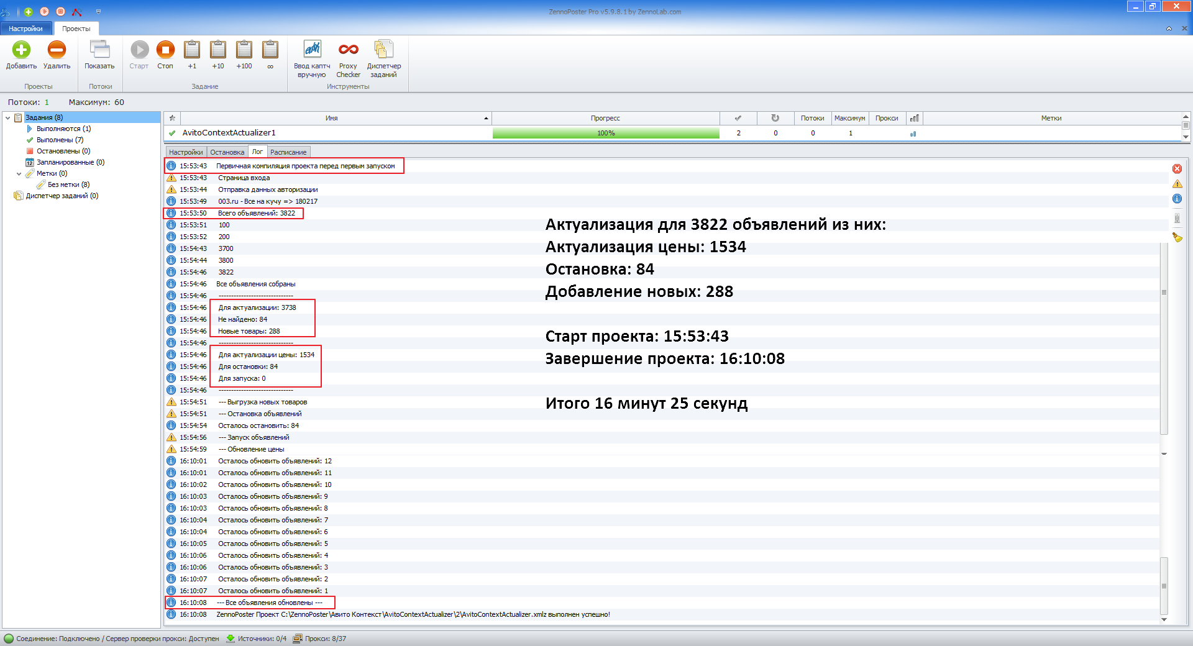This screenshot has width=1193, height=646.
Task: Select the AvitoContextActualizer1 project row
Action: click(x=229, y=133)
